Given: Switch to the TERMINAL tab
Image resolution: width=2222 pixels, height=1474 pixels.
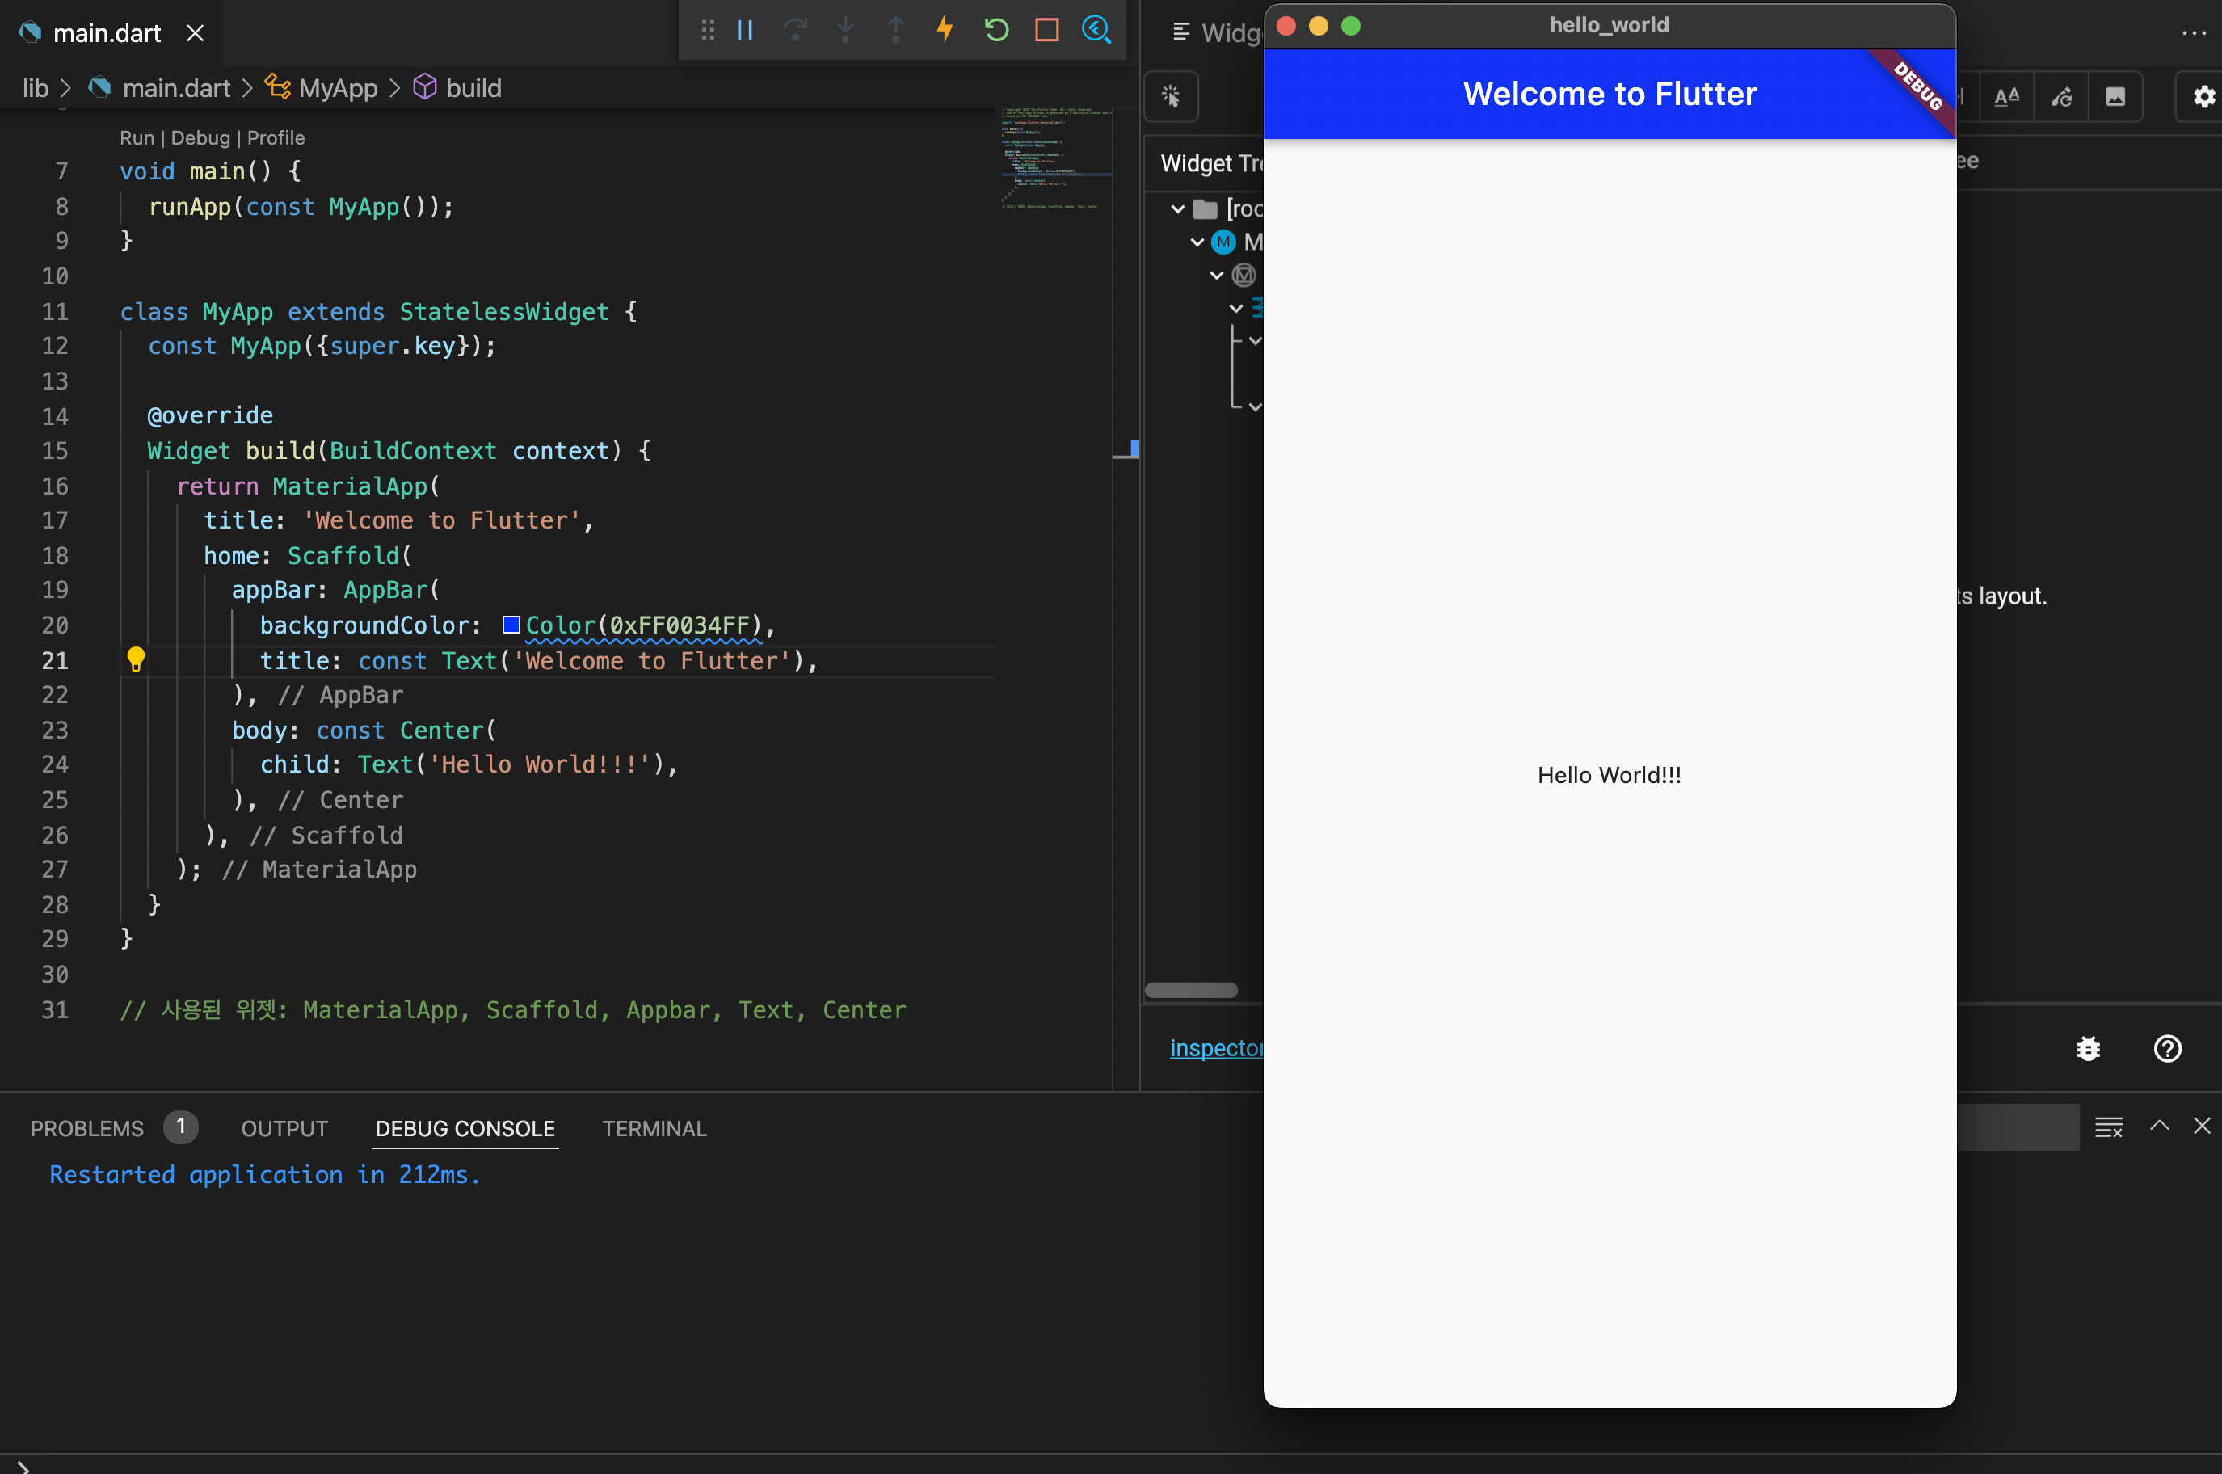Looking at the screenshot, I should [654, 1128].
